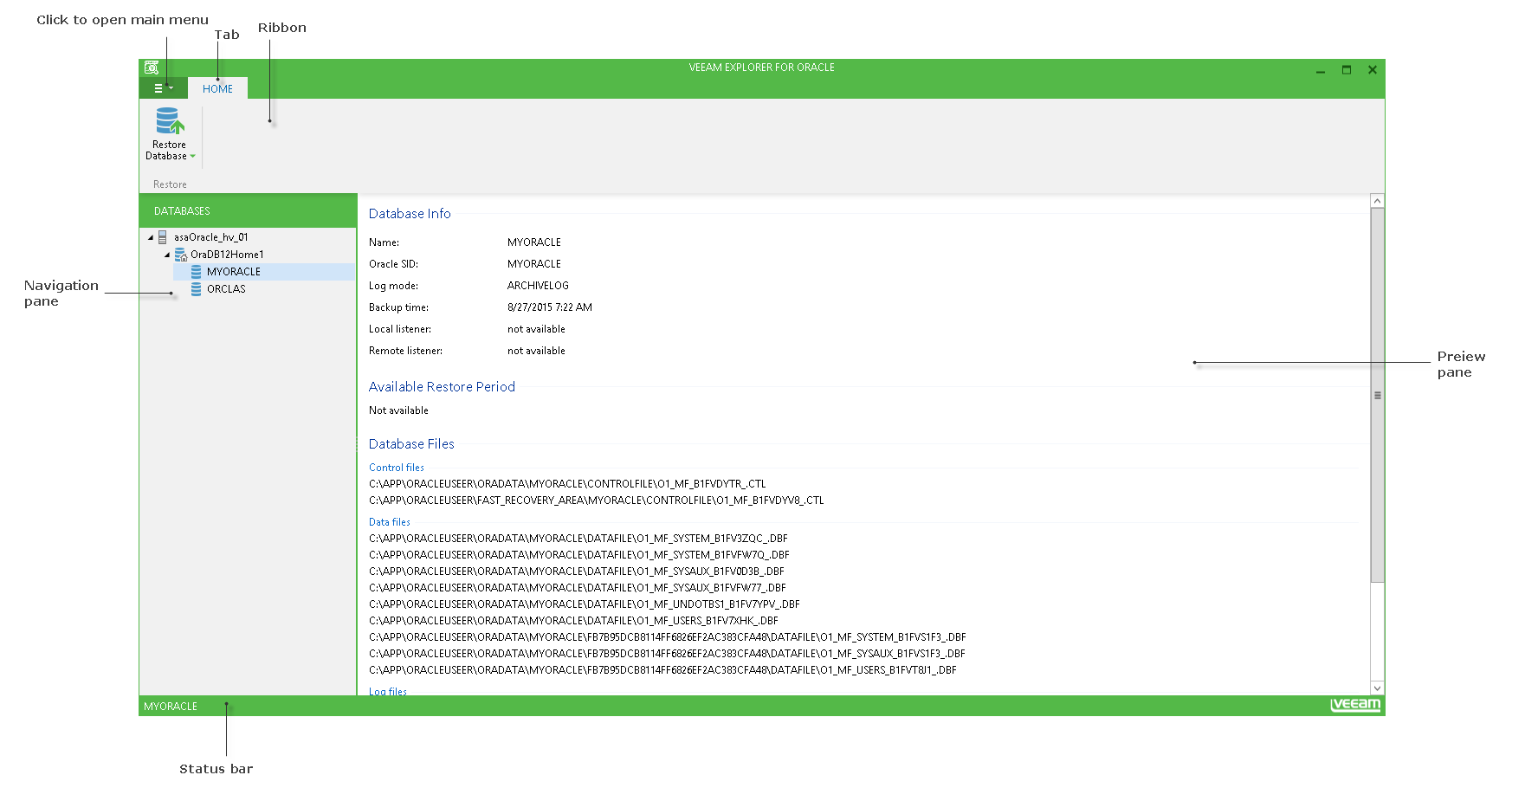Click the data file O1_MF_SYSTEM_B1FVFW7Q_.DBF

point(579,555)
